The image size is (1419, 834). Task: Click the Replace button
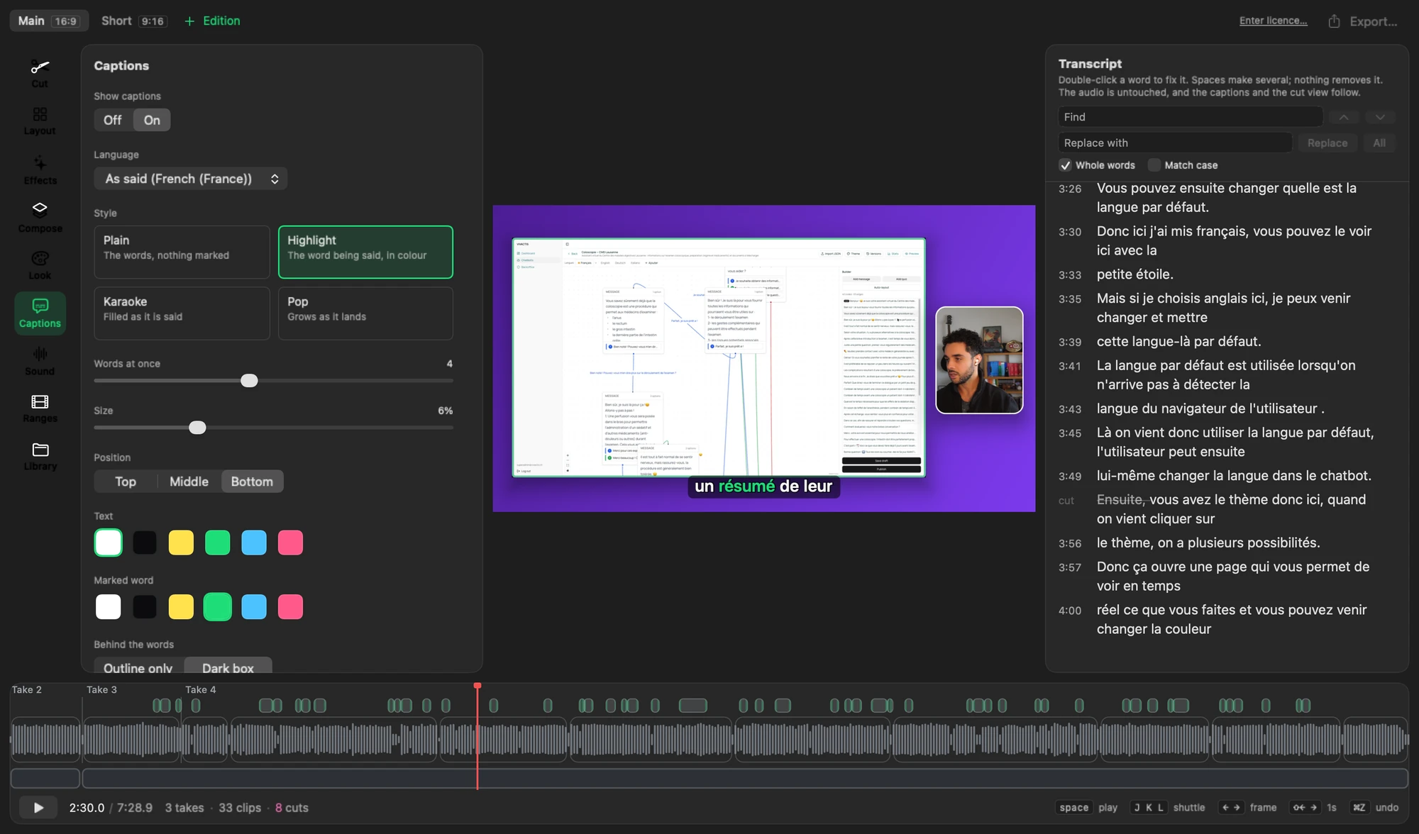pyautogui.click(x=1327, y=143)
